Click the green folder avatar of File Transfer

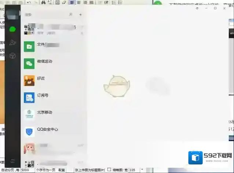point(29,47)
